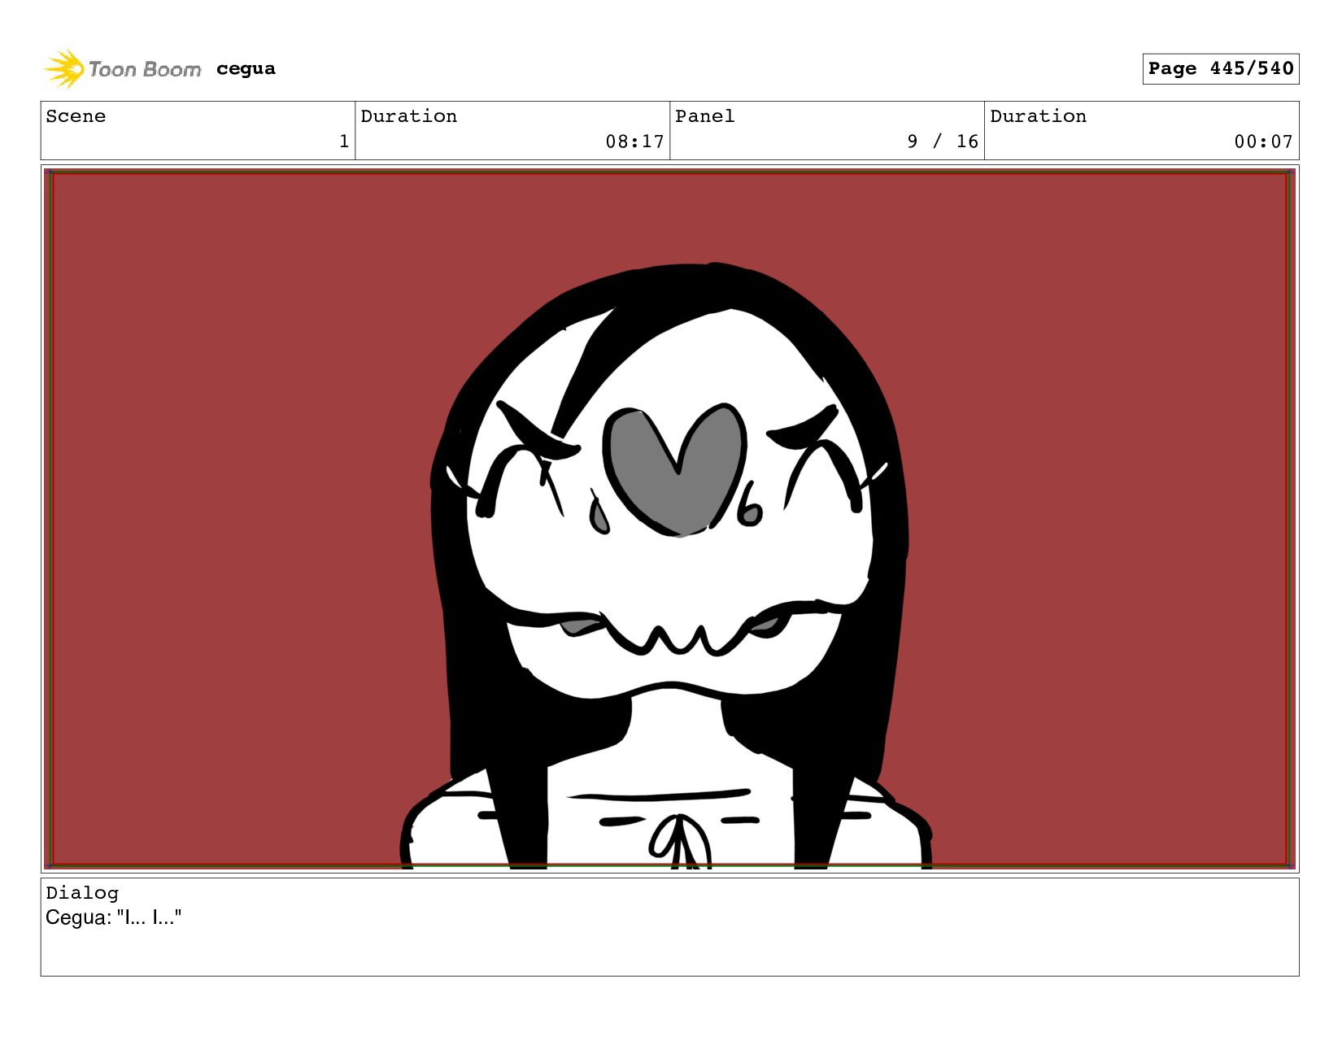Screen dimensions: 1342x1037
Task: Click the dialog line 'Cegua: "I... I..."'
Action: coord(113,917)
